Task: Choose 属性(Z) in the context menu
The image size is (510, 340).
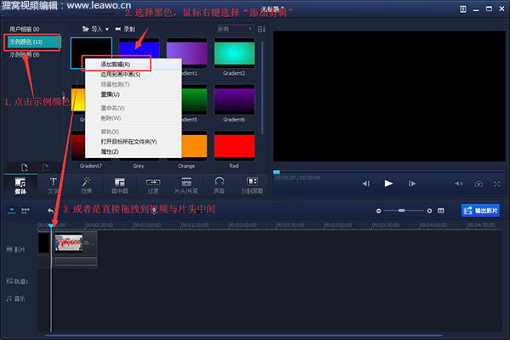Action: [133, 152]
